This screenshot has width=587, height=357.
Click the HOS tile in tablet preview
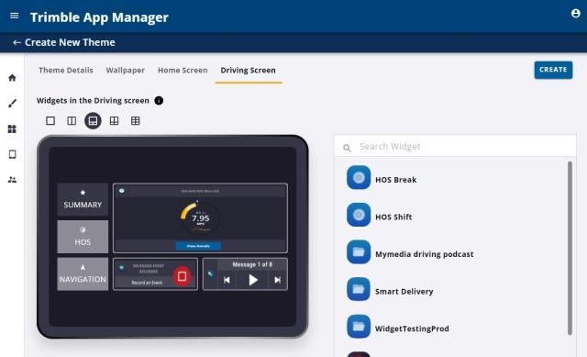pyautogui.click(x=83, y=237)
